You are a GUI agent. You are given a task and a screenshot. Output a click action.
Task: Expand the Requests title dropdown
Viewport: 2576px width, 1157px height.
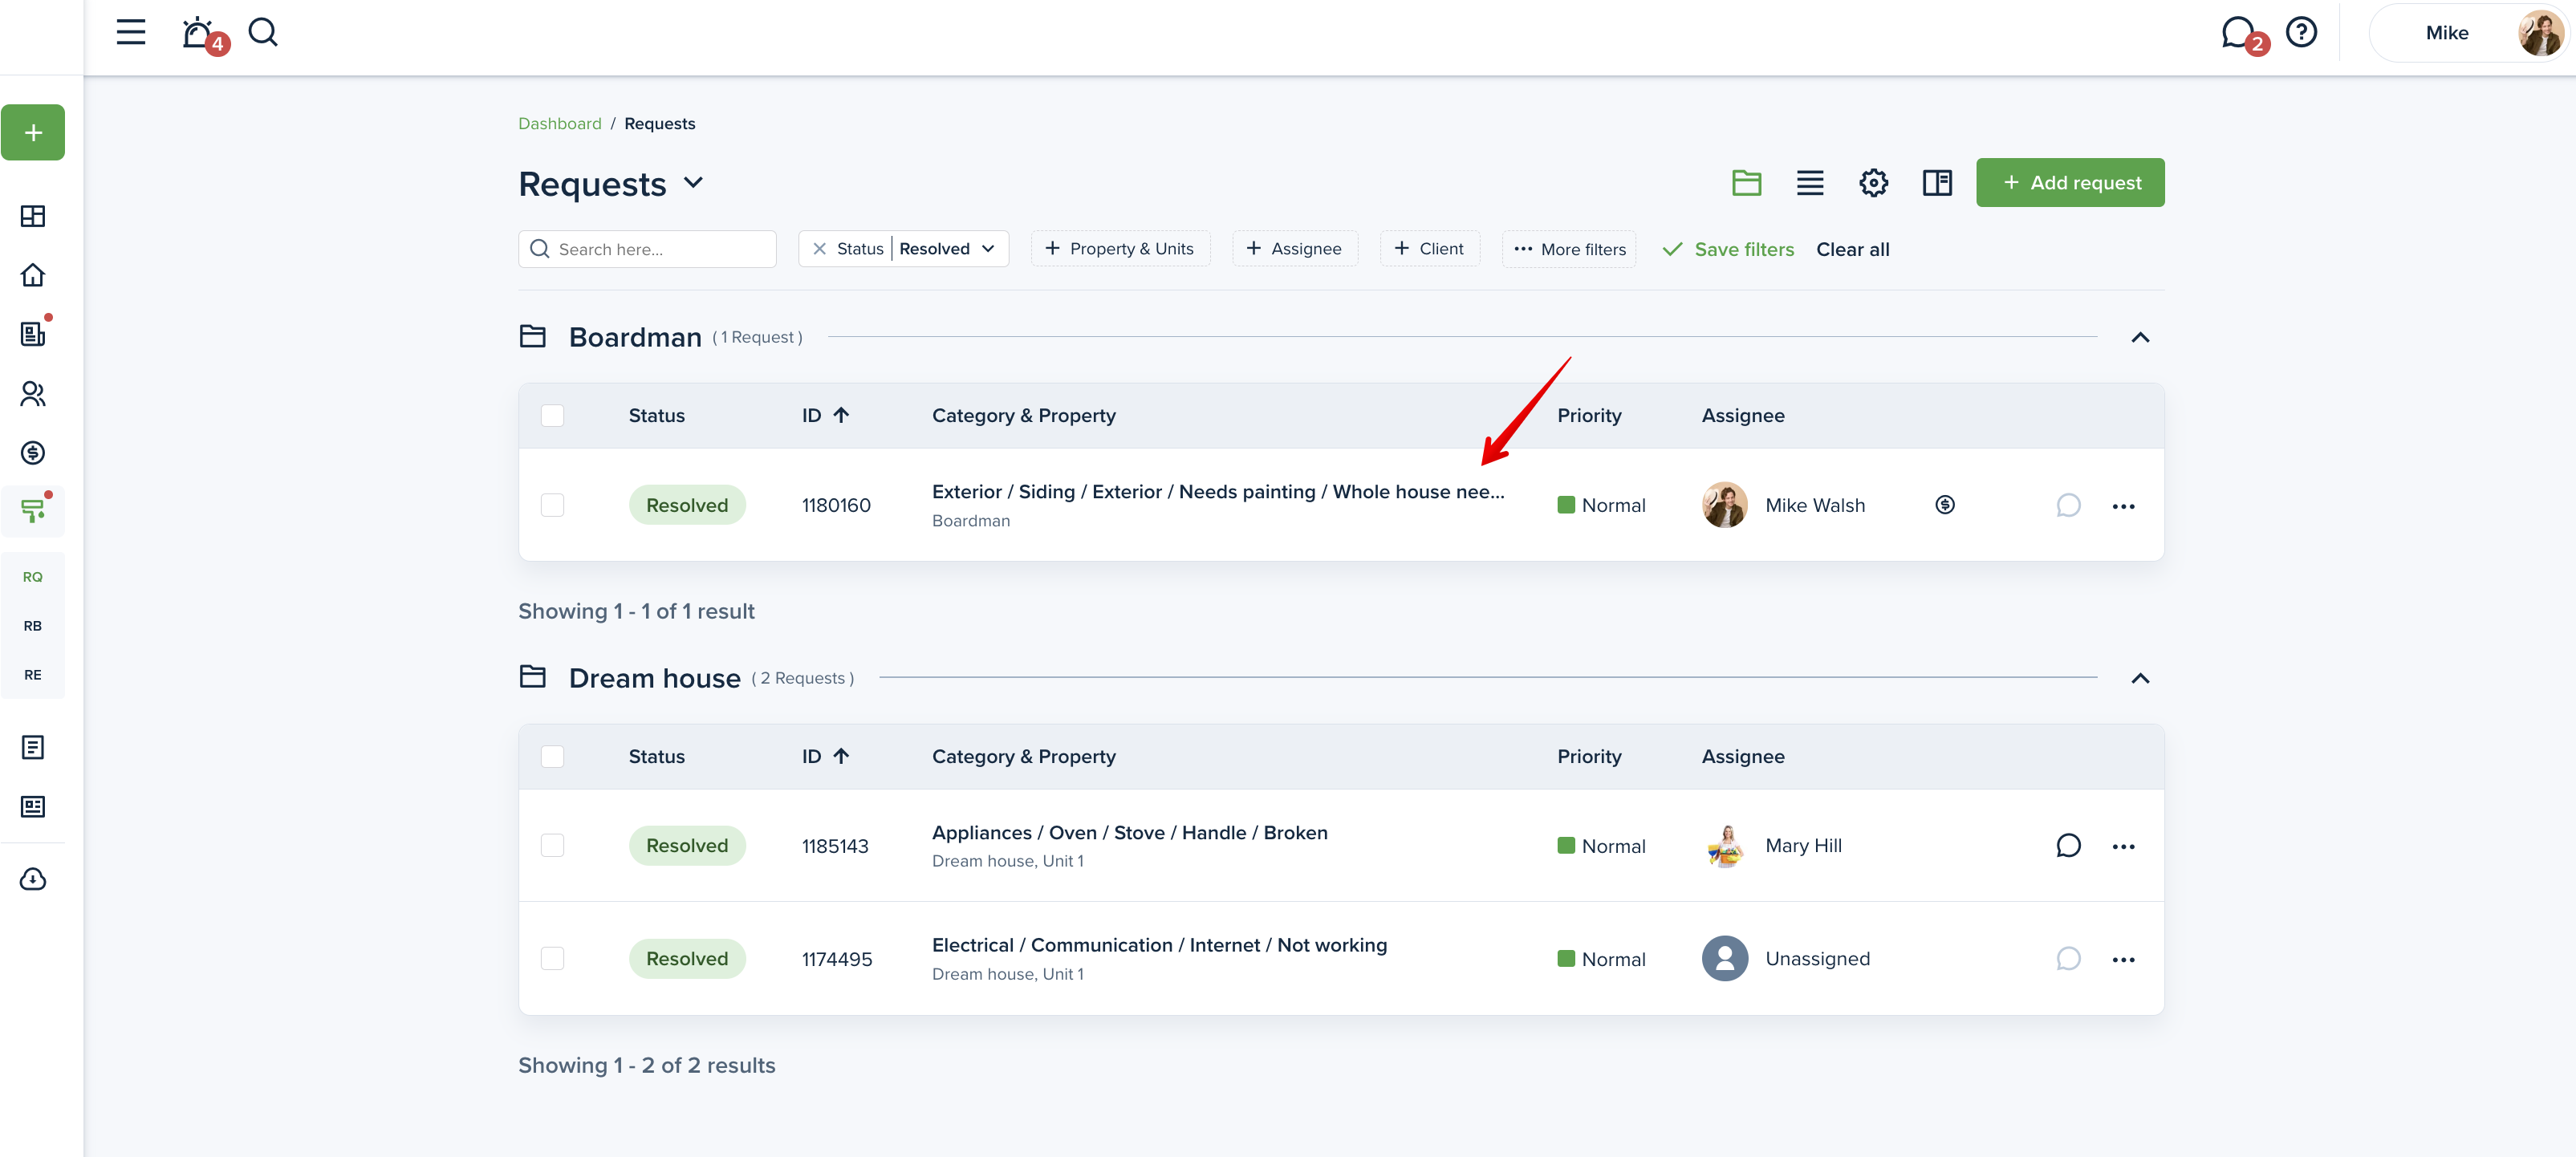tap(694, 183)
